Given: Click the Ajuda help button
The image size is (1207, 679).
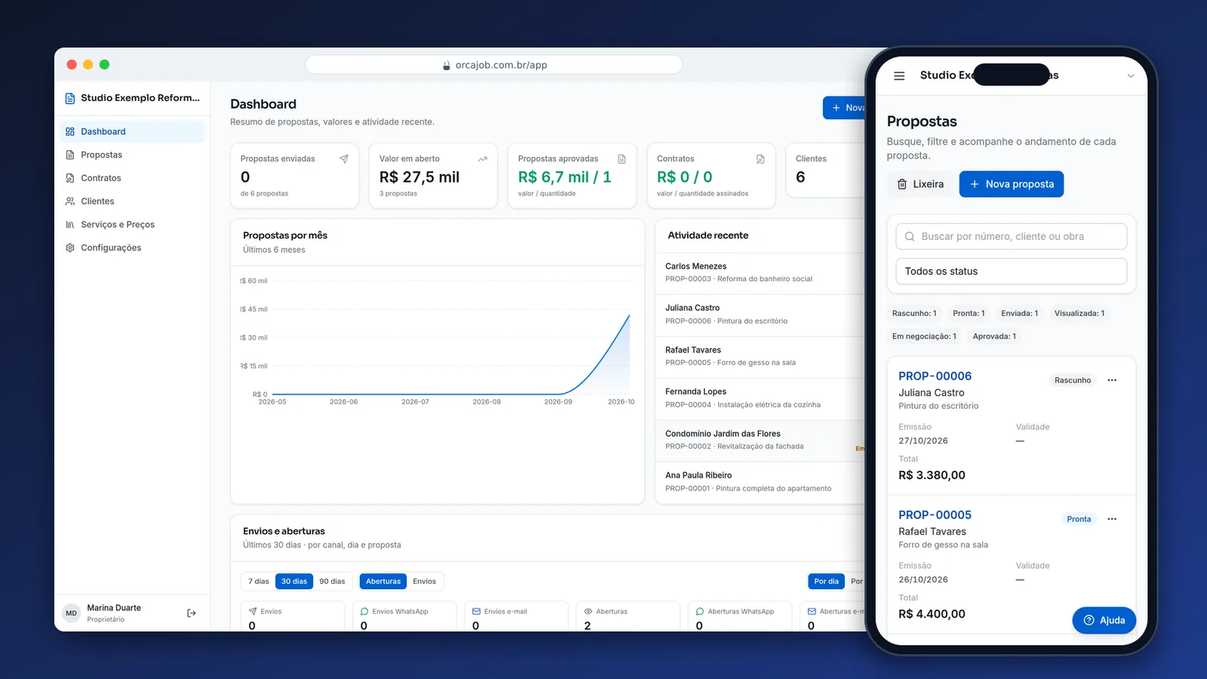Looking at the screenshot, I should click(x=1104, y=620).
